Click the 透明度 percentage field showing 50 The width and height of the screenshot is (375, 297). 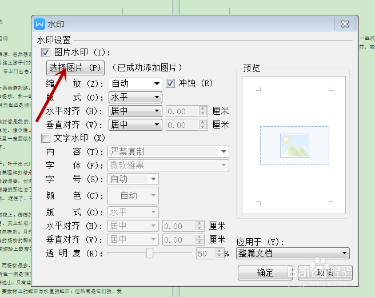pyautogui.click(x=206, y=253)
